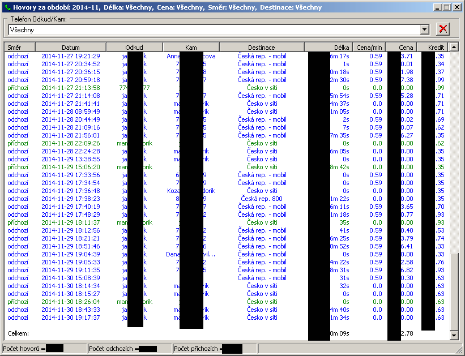Open the Telefon Odkud/Kam dropdown arrow
The height and width of the screenshot is (356, 465).
425,30
